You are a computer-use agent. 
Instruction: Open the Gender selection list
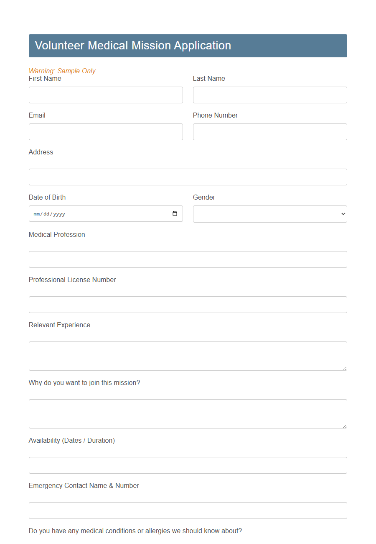[269, 214]
